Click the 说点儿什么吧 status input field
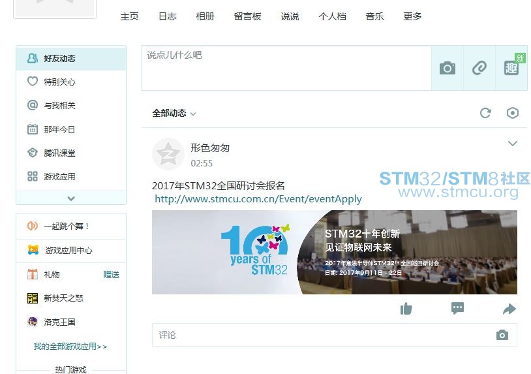This screenshot has width=531, height=374. coord(286,67)
